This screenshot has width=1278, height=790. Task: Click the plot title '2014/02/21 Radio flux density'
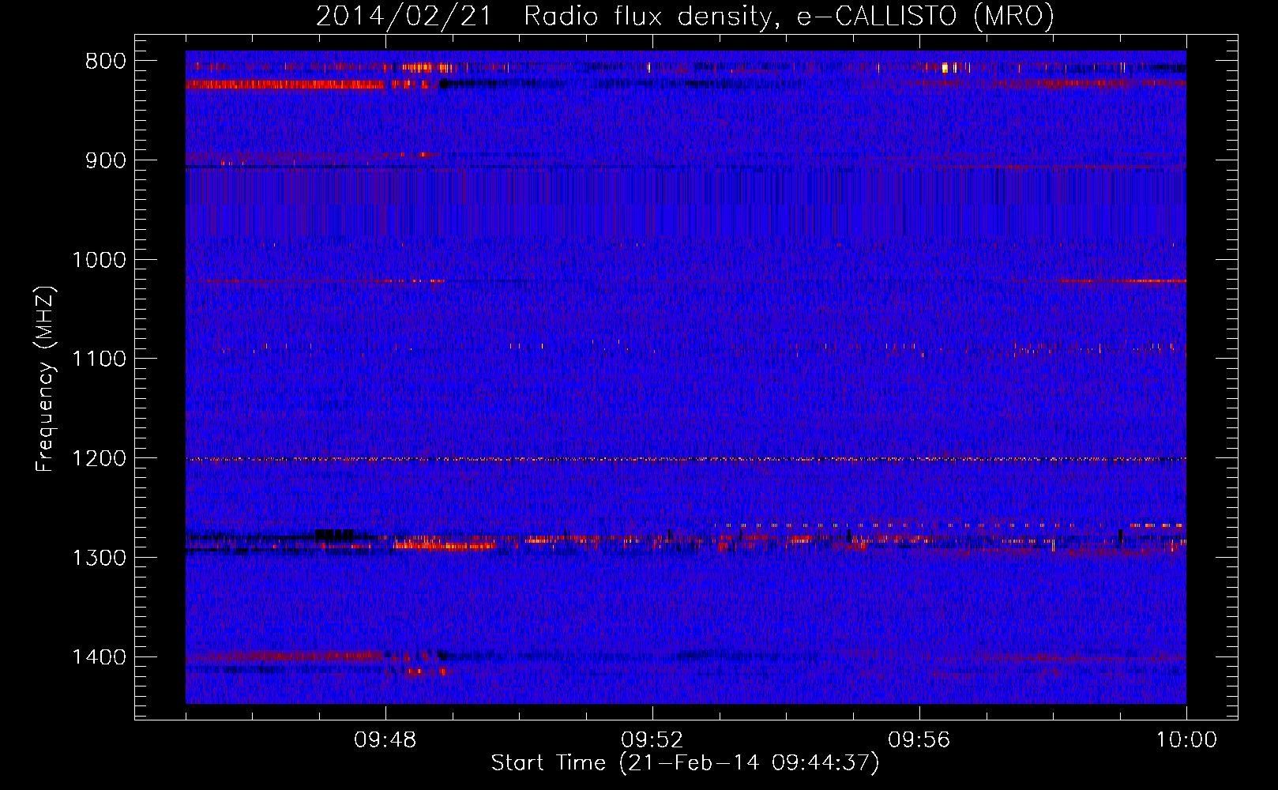point(544,17)
